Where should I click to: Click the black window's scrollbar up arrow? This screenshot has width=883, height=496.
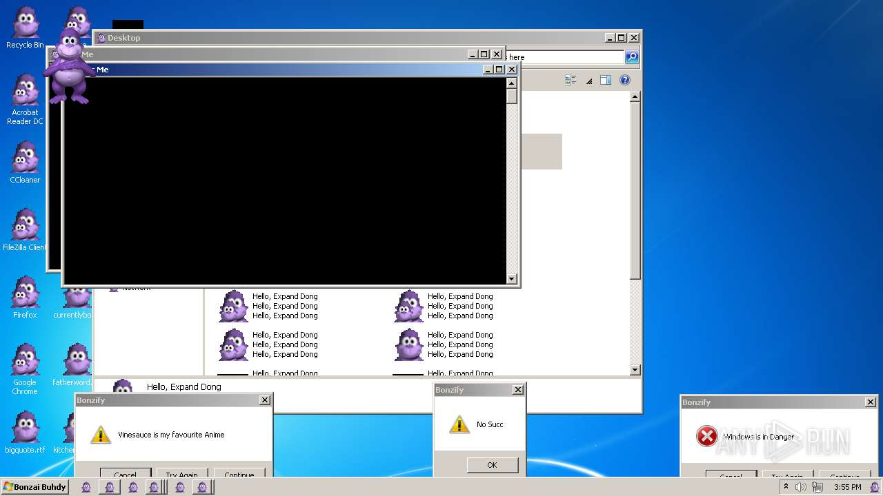coord(511,83)
